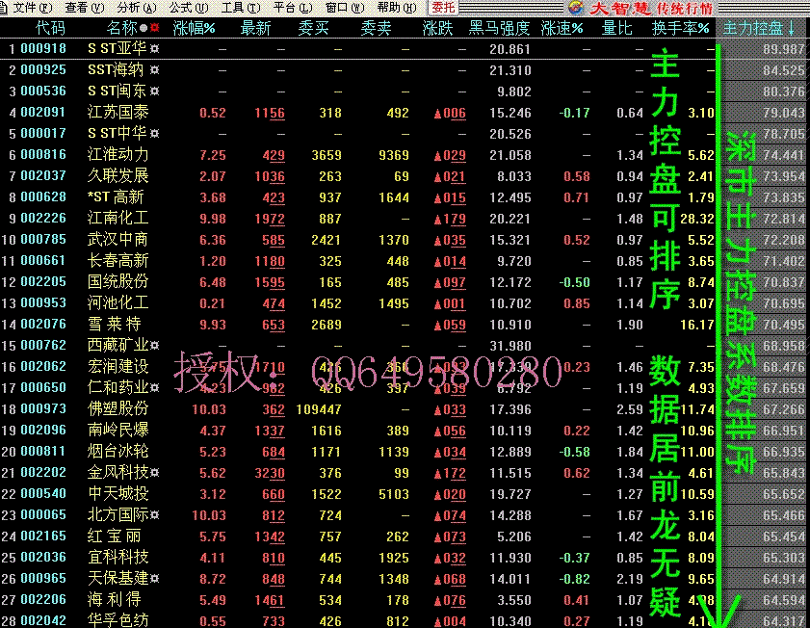Sort by the 涨速% column header
The image size is (810, 628).
[562, 28]
